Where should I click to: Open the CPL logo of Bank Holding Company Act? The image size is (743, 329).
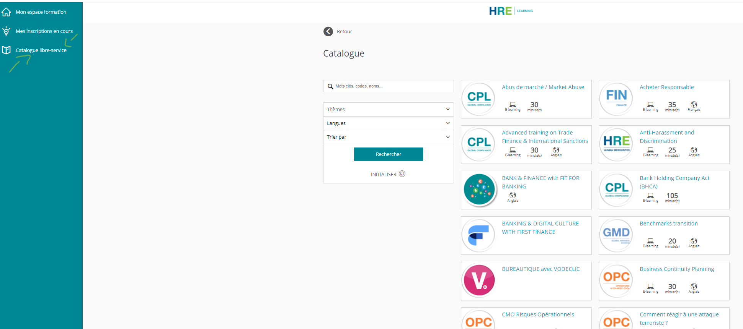(x=617, y=190)
